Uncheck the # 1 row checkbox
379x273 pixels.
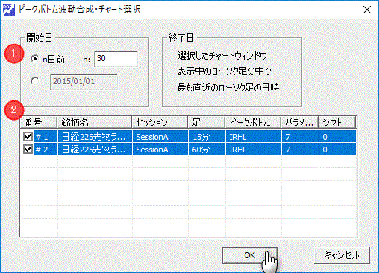28,137
